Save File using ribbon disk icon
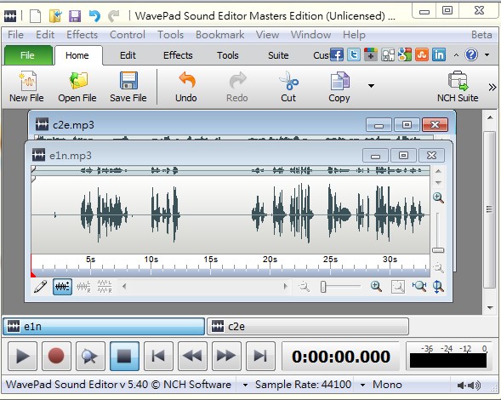Image resolution: width=501 pixels, height=400 pixels. point(128,87)
